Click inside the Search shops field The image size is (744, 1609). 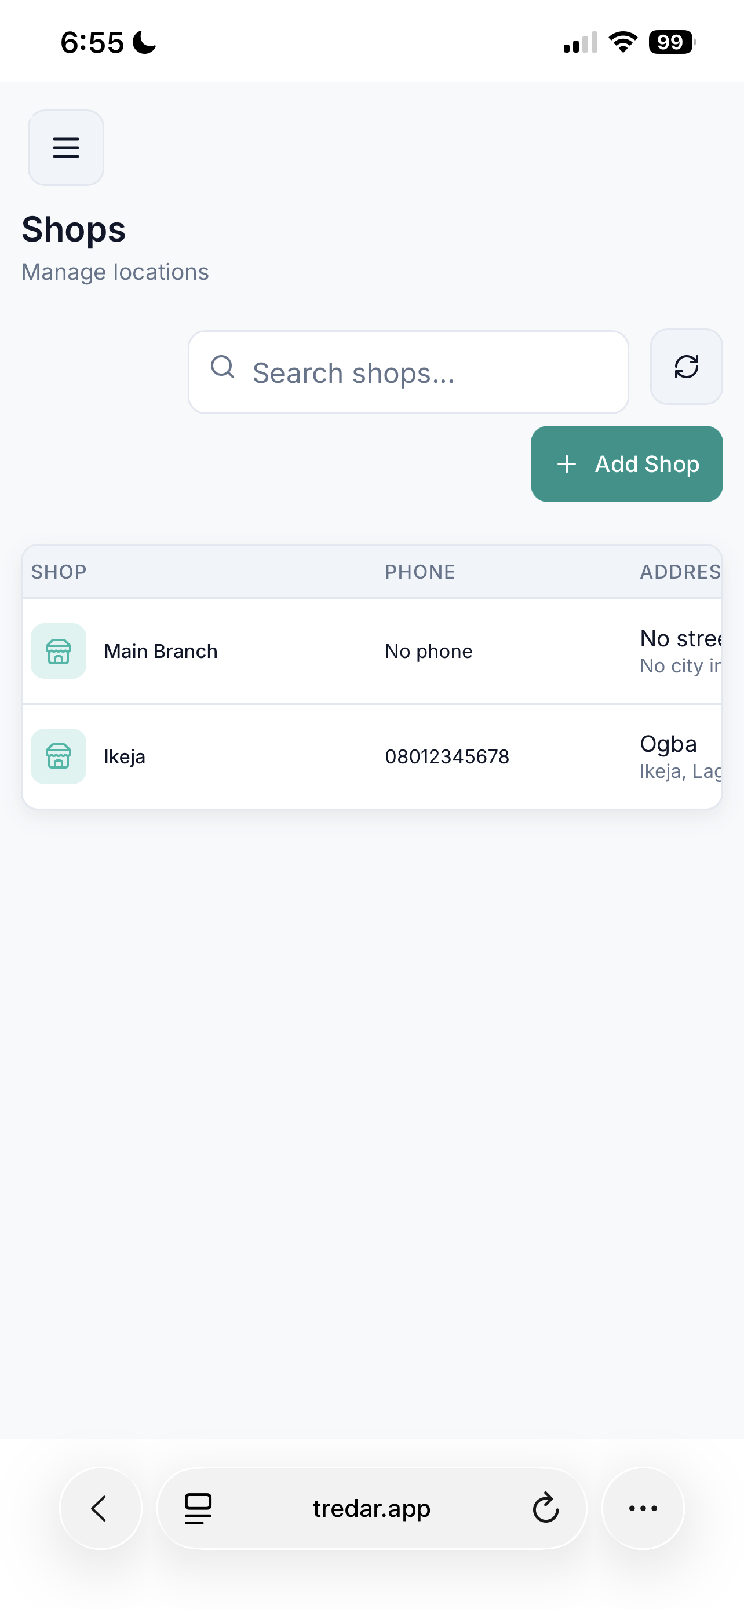click(406, 372)
